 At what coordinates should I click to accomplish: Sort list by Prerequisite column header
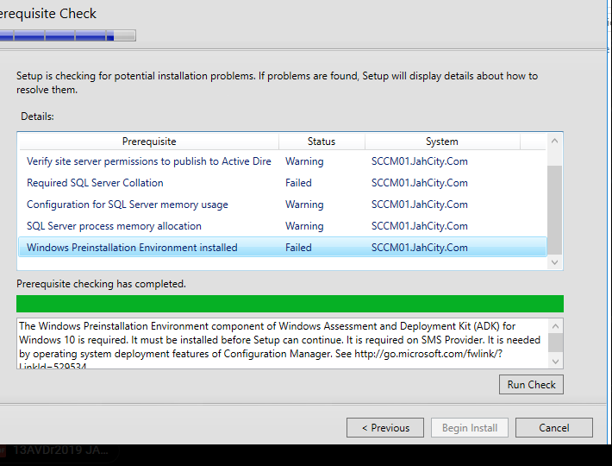(148, 142)
